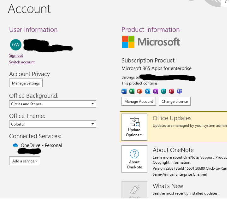231x199 pixels.
Task: Click the Subscription Product heading
Action: coord(148,61)
